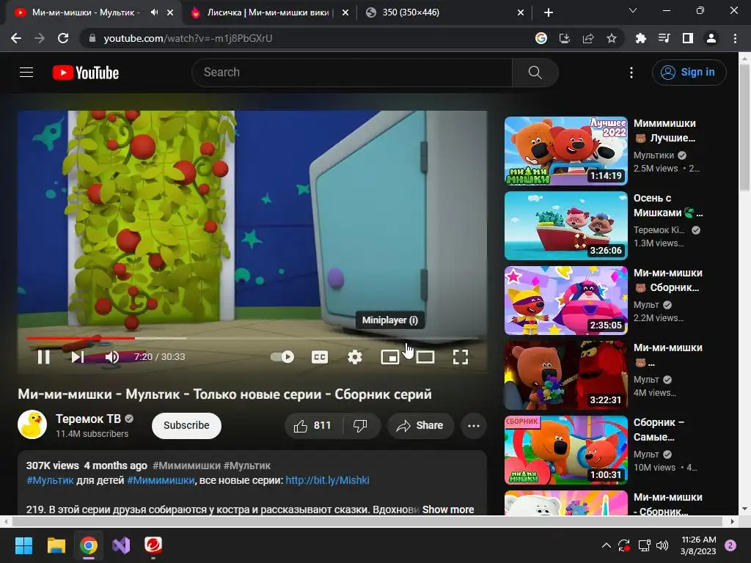Switch to the Лисичка wiki tab
The image size is (751, 563).
270,12
